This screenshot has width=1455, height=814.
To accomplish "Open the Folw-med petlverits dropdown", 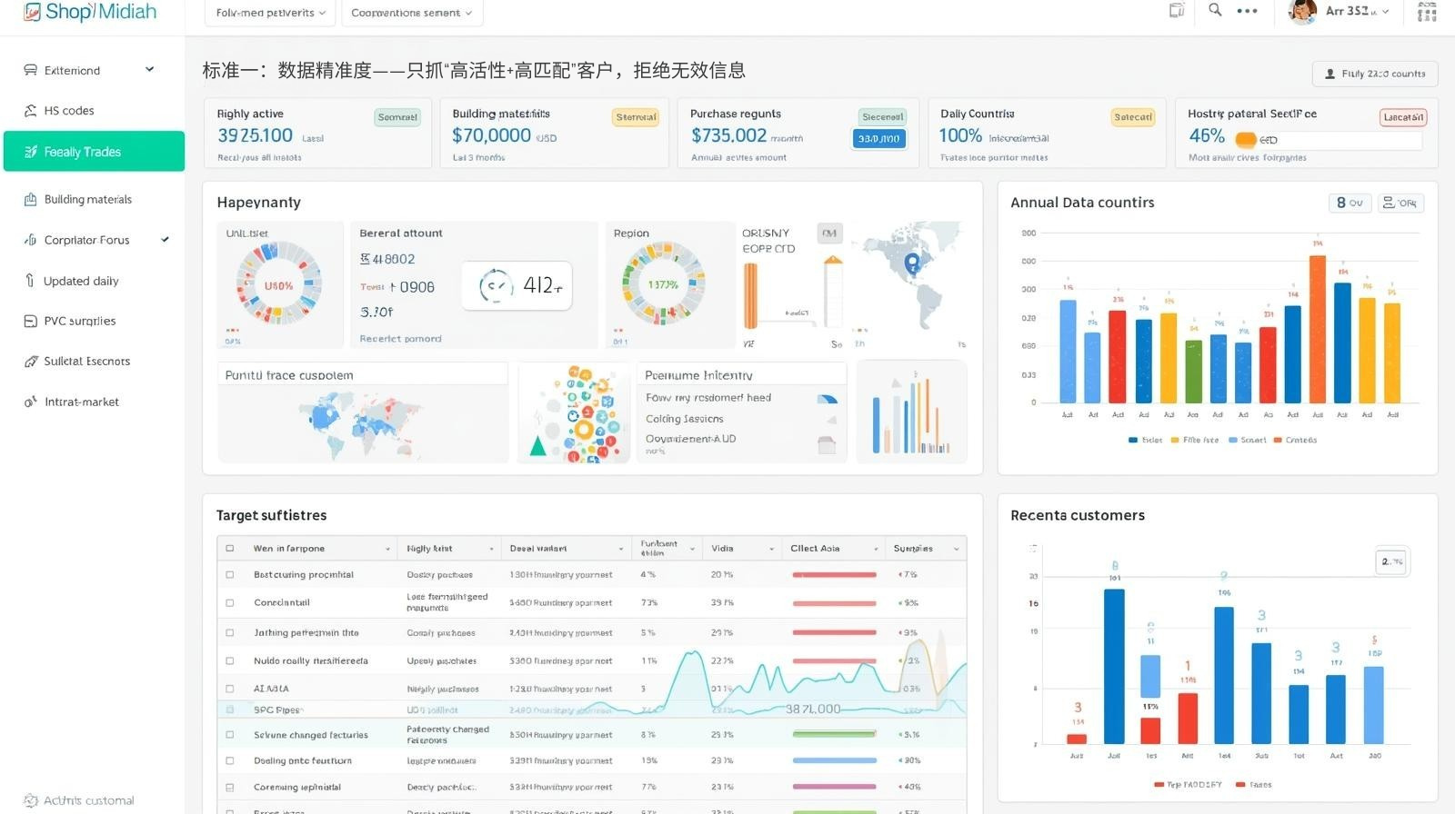I will [x=270, y=13].
